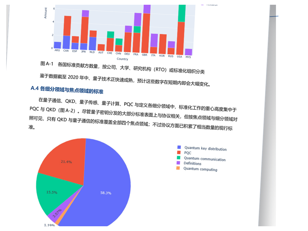Click the 'MYS' axis label
The image size is (308, 231).
click(x=188, y=57)
